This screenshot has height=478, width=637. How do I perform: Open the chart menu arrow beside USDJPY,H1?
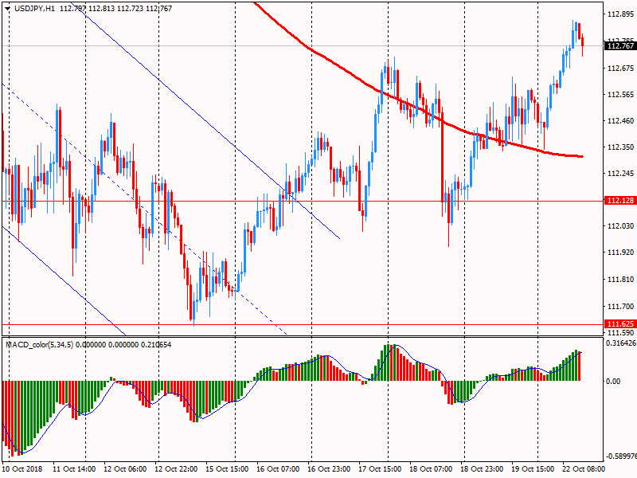tap(8, 9)
